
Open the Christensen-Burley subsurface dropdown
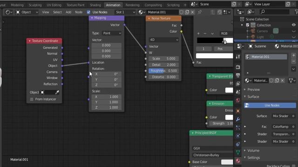coord(212,155)
